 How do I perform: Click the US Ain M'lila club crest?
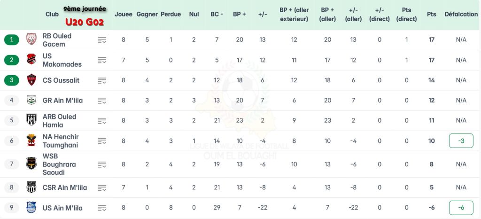(31, 208)
